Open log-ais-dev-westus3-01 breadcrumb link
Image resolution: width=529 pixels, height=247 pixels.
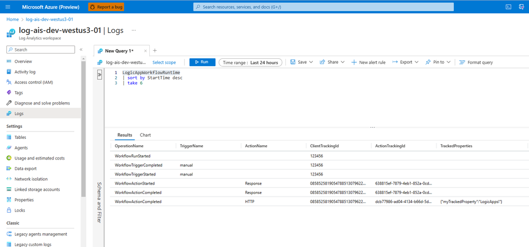[x=50, y=19]
